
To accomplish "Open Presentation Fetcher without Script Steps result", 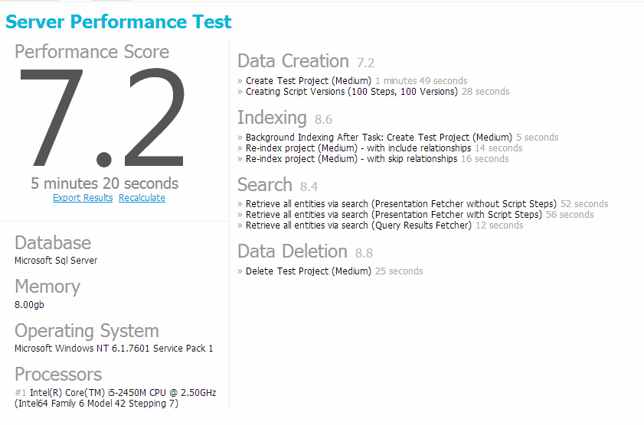I will click(x=400, y=204).
